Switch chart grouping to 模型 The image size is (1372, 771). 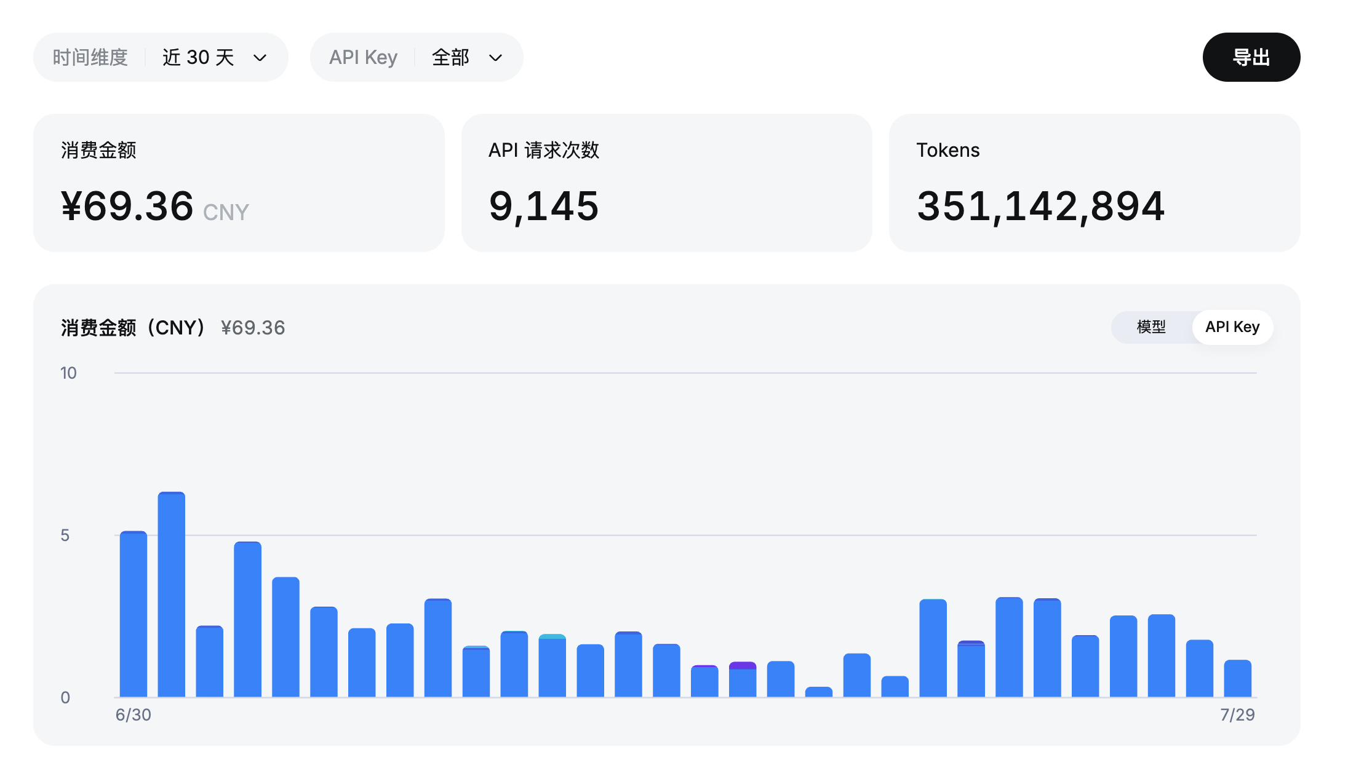[1151, 327]
